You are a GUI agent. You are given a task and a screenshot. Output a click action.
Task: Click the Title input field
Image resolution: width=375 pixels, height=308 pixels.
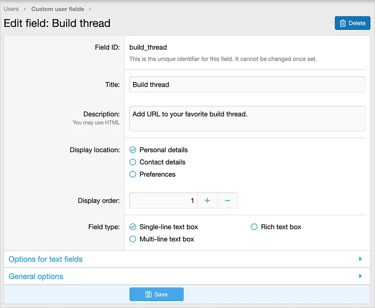coord(247,85)
